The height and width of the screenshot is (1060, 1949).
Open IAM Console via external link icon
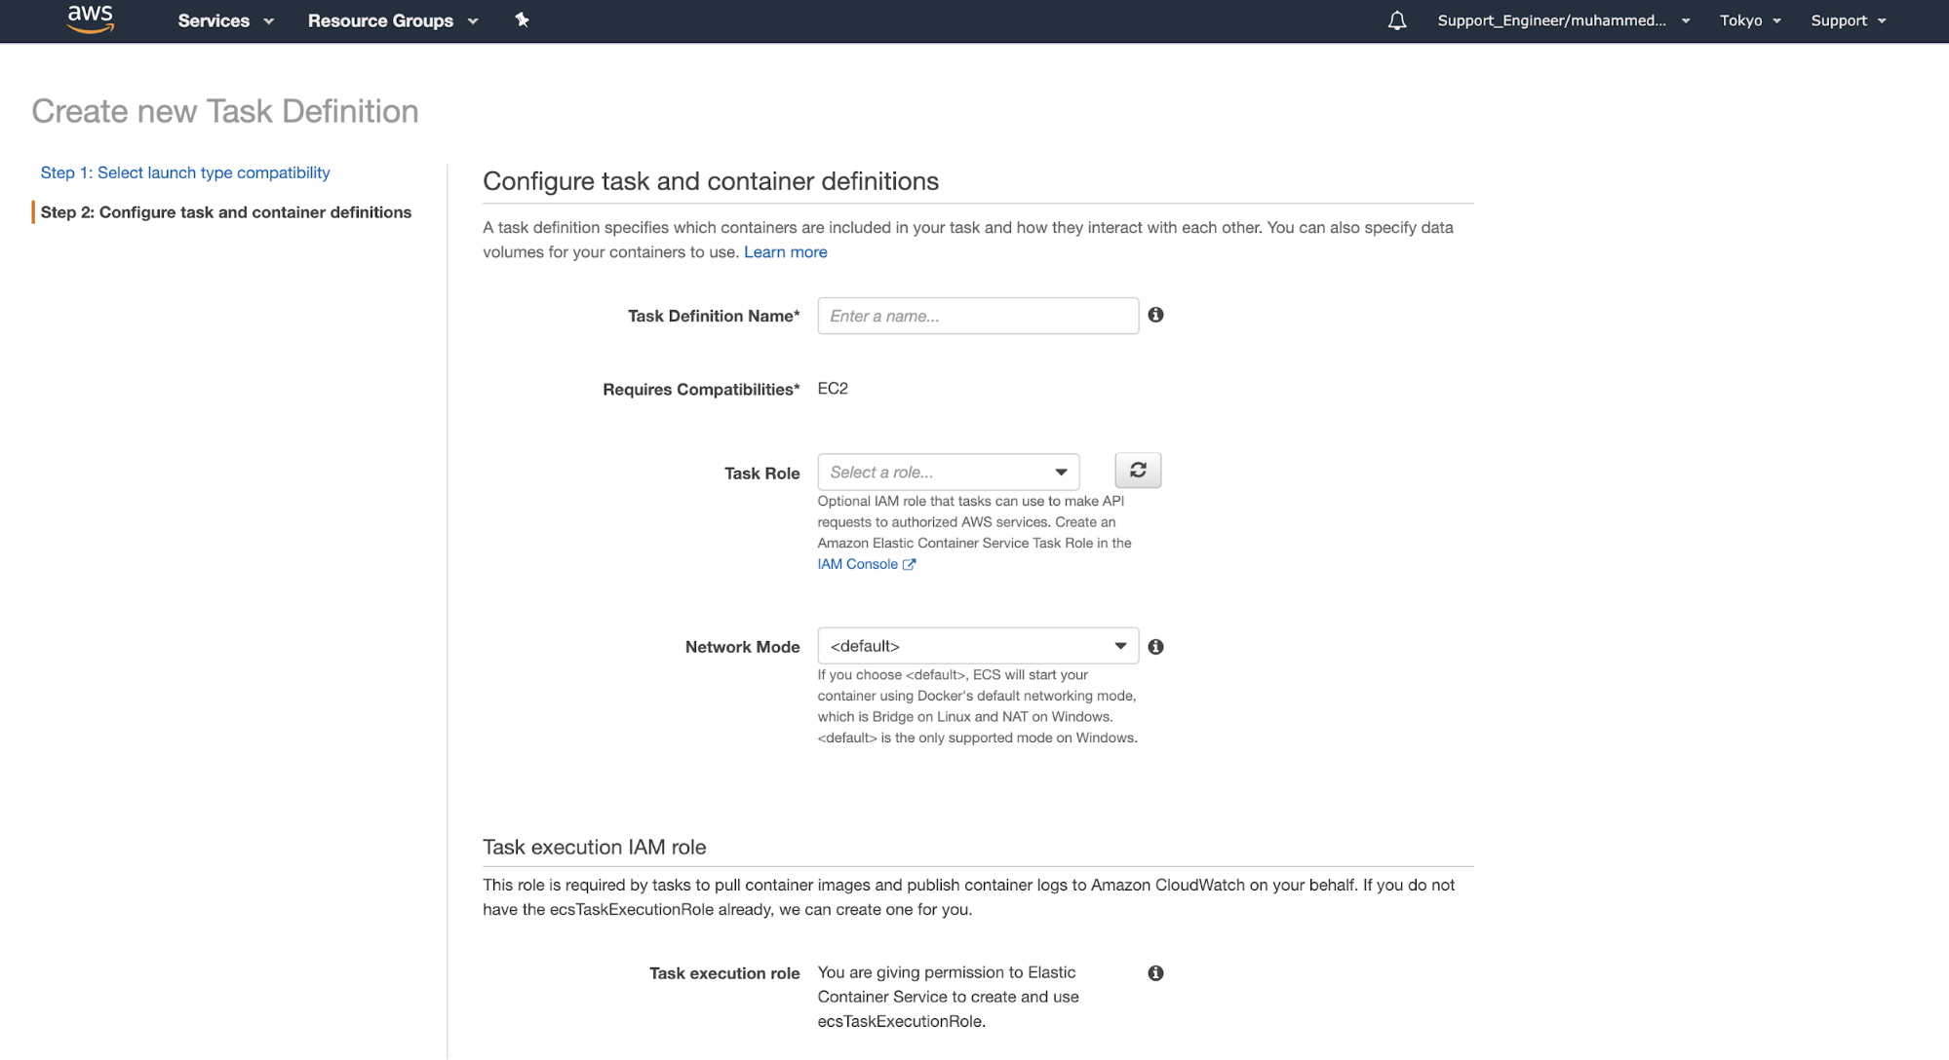click(911, 563)
